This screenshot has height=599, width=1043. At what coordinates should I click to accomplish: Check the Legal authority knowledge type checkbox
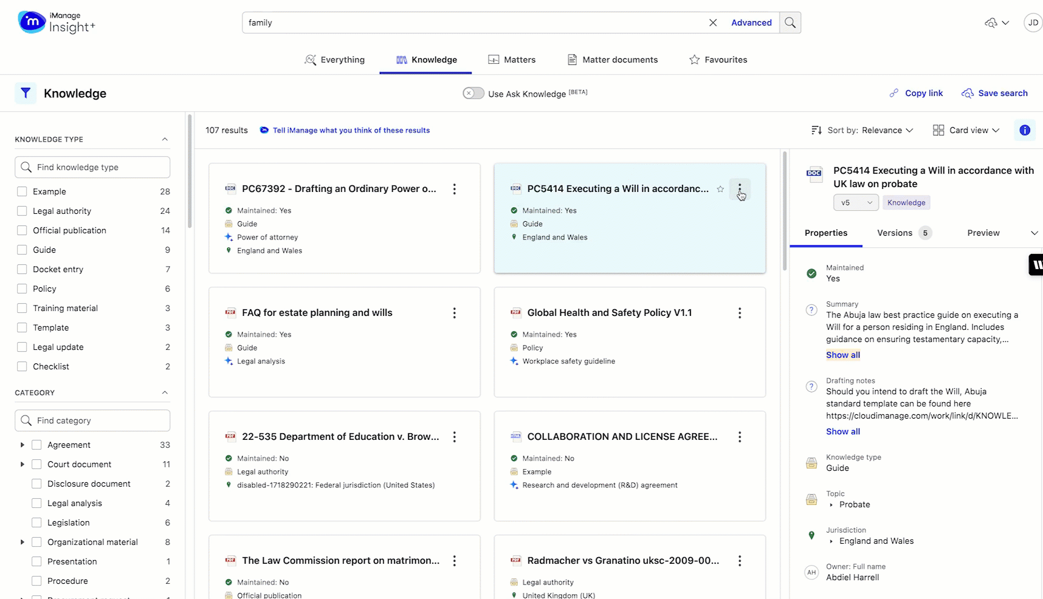coord(21,211)
